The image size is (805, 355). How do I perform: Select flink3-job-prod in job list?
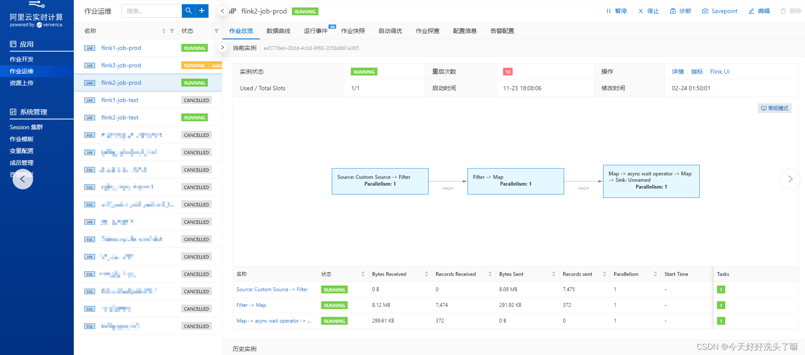[x=121, y=65]
